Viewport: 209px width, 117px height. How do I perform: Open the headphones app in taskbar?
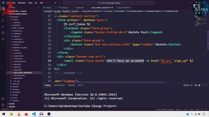41,114
